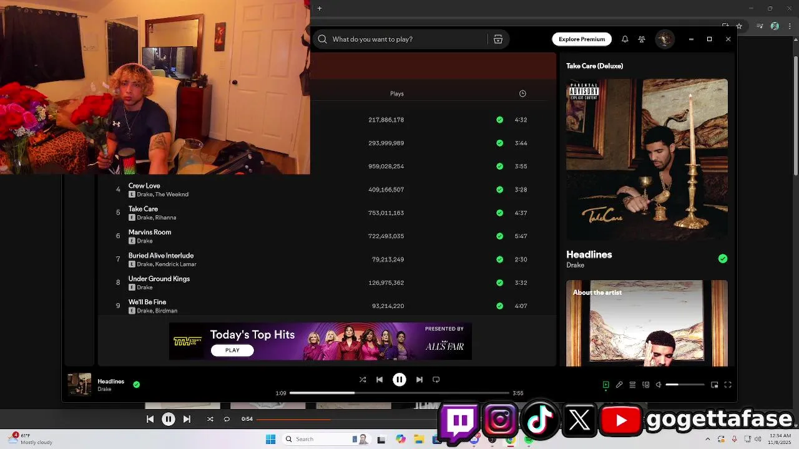Open the What's New notification bell
The image size is (799, 449).
coord(625,39)
